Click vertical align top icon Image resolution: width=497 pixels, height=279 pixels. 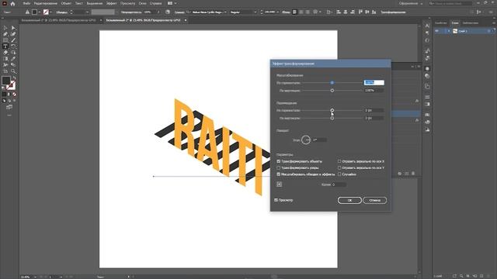360,12
